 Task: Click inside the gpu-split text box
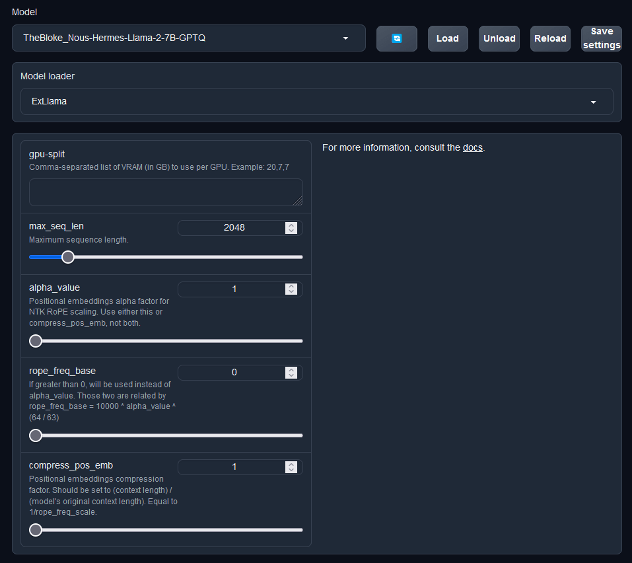tap(166, 192)
